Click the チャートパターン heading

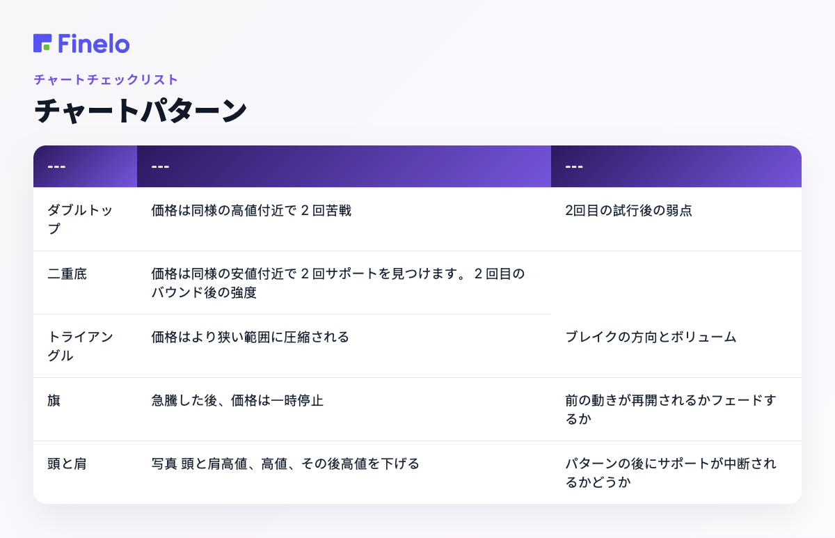[141, 111]
